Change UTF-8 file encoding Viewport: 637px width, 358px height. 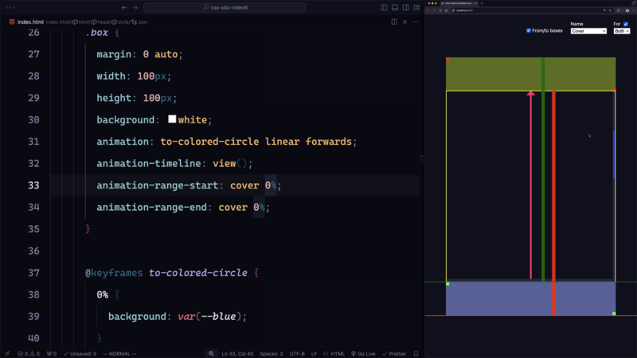tap(297, 353)
